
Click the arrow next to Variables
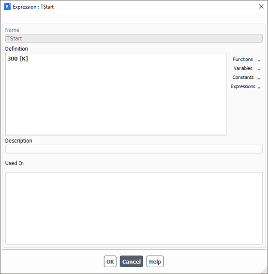(259, 70)
